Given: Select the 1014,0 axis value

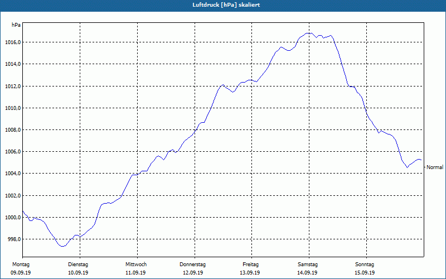Looking at the screenshot, I should pos(13,64).
